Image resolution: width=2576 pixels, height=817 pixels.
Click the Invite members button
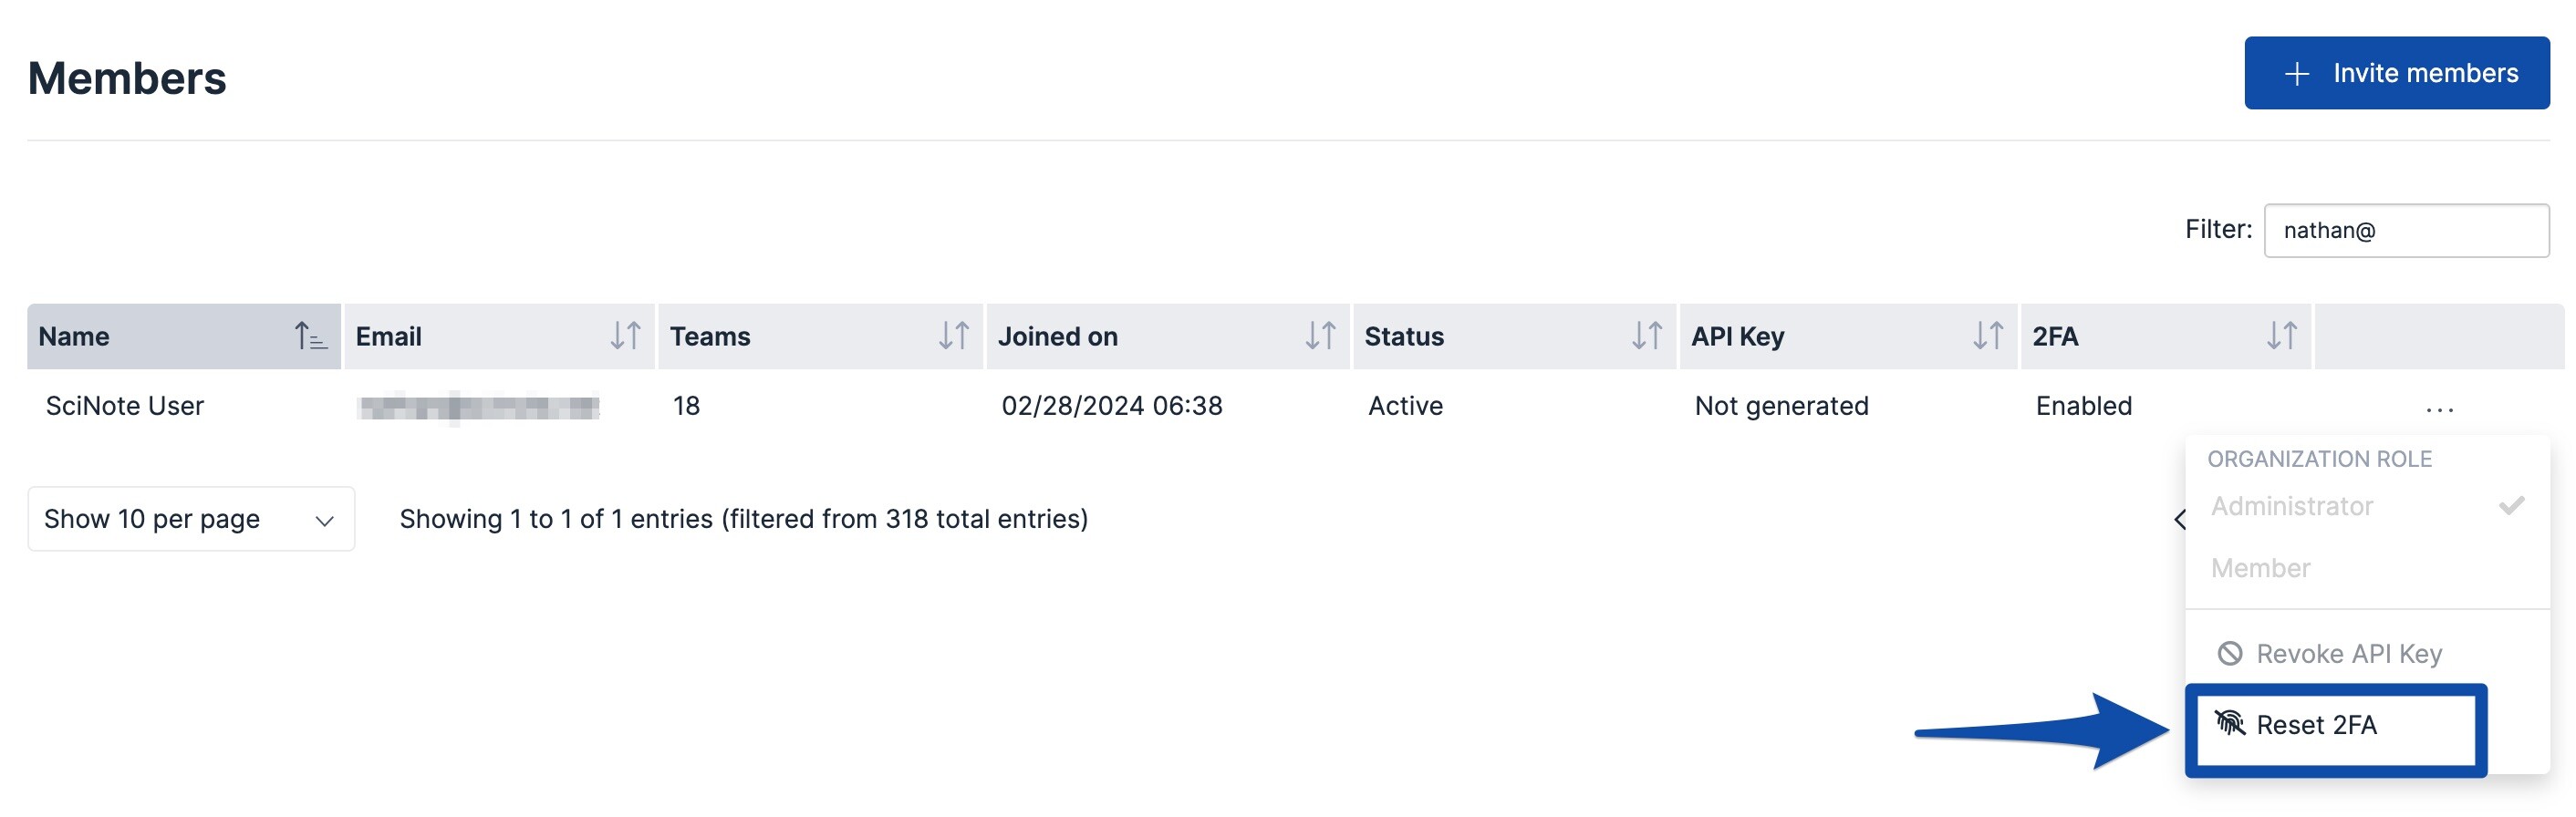(2396, 73)
